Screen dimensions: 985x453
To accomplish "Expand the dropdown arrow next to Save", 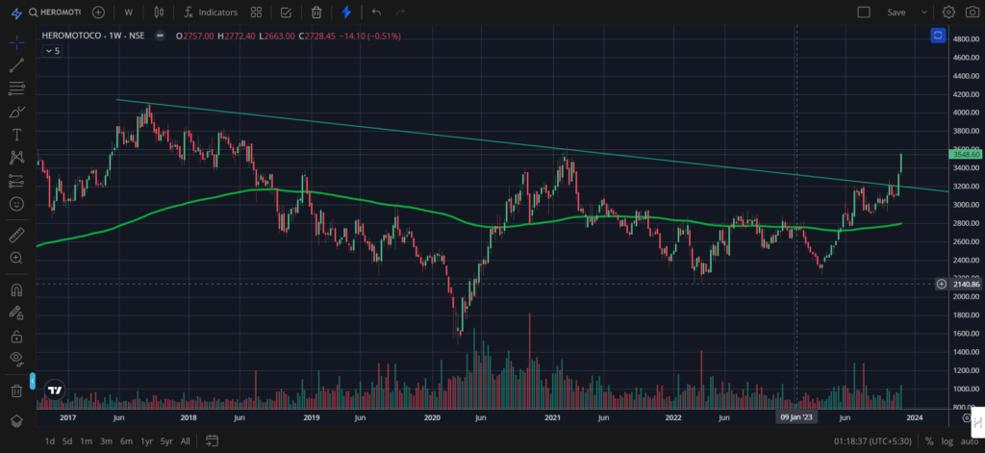I will pos(924,12).
